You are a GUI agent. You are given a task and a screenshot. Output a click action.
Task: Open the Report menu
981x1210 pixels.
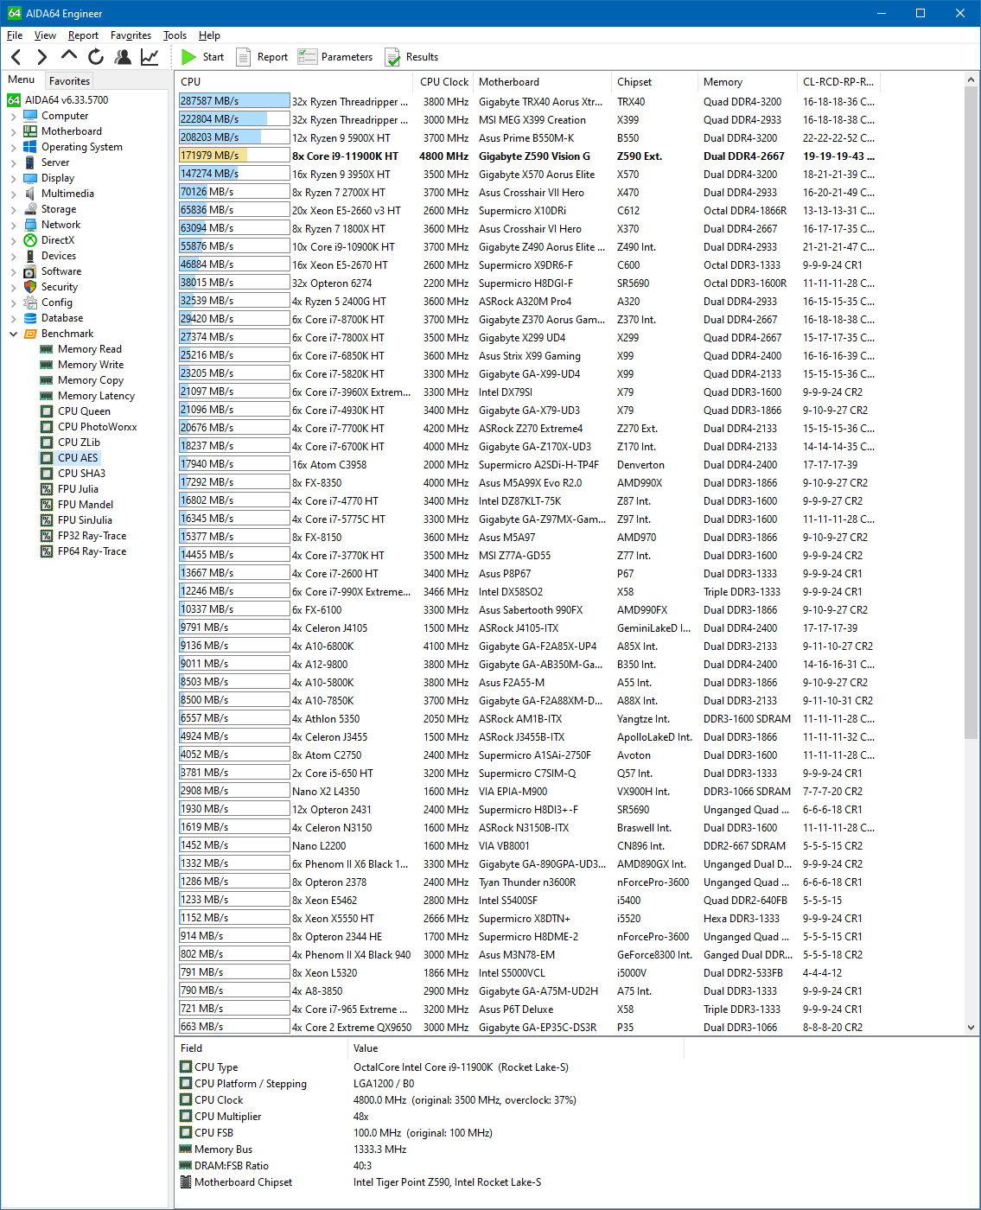tap(83, 35)
